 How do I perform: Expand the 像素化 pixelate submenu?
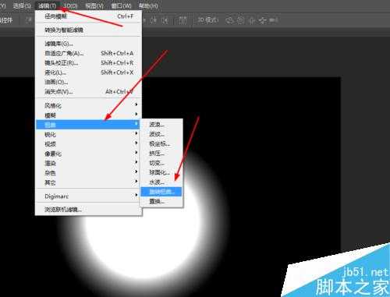pos(89,154)
